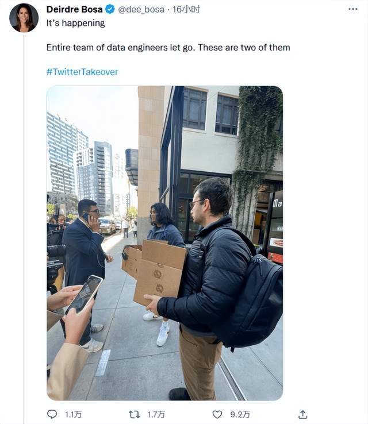Click the 1.1万 reply count

pos(74,415)
